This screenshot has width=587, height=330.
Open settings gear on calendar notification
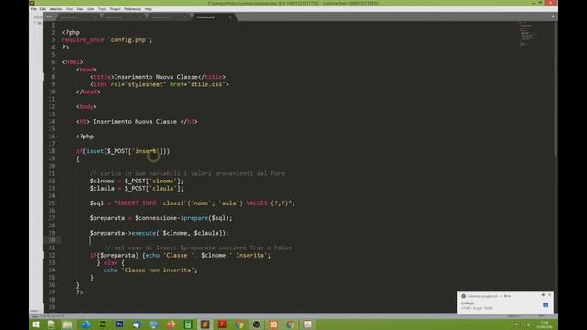tap(543, 295)
